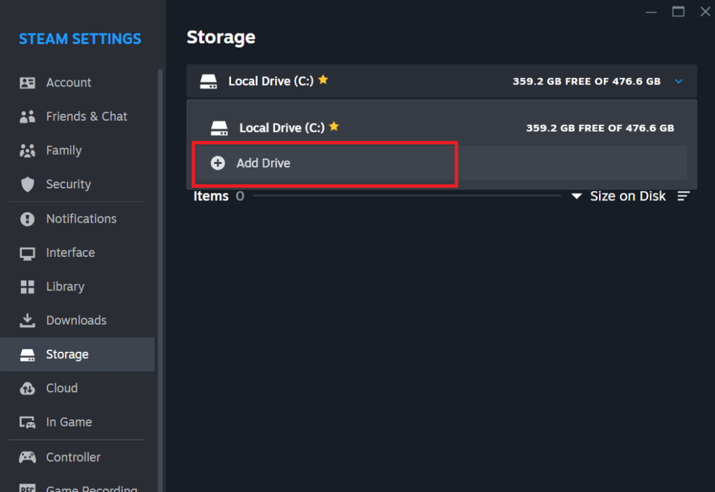
Task: Open the Size on Disk sort dropdown
Action: [x=619, y=196]
